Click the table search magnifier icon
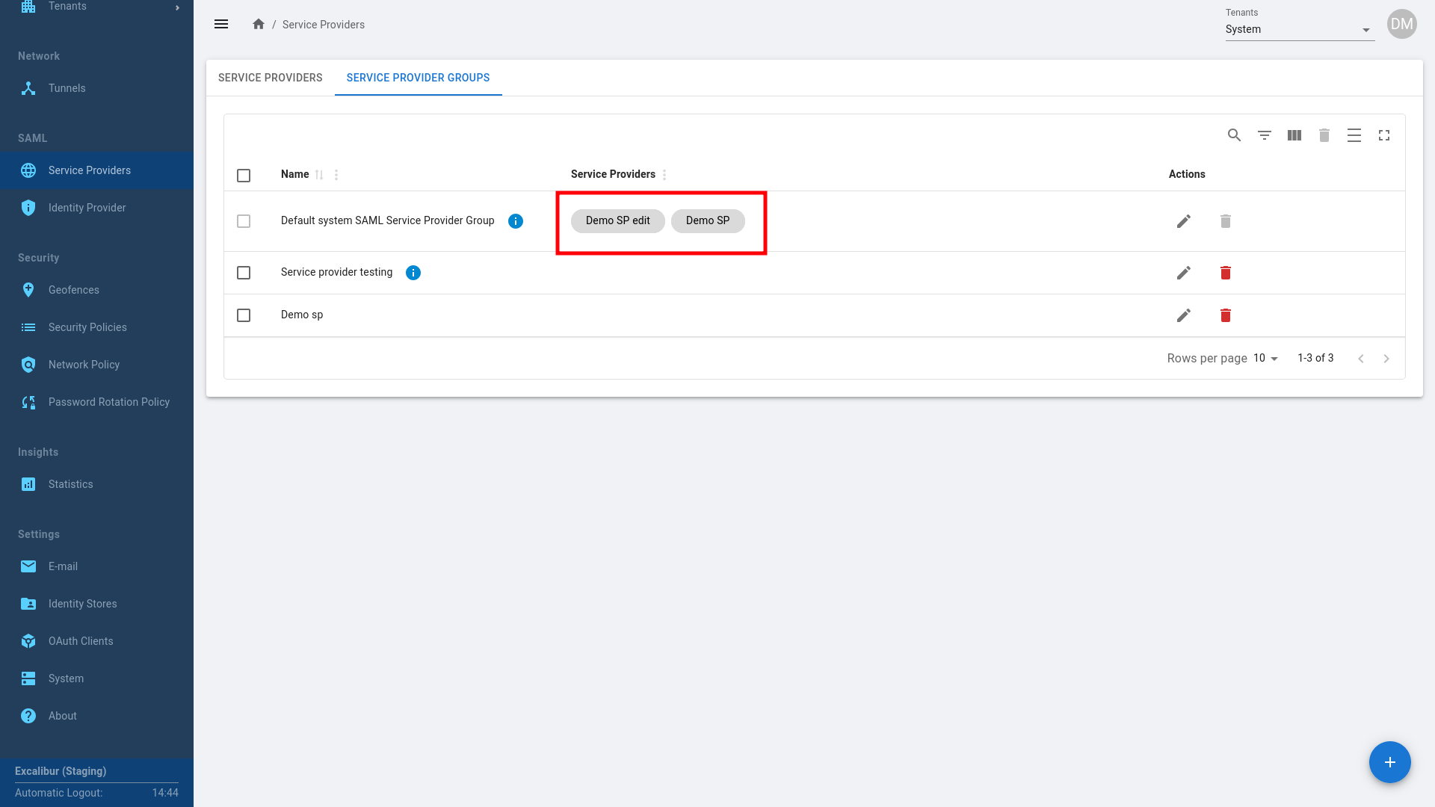1435x807 pixels. (1234, 135)
